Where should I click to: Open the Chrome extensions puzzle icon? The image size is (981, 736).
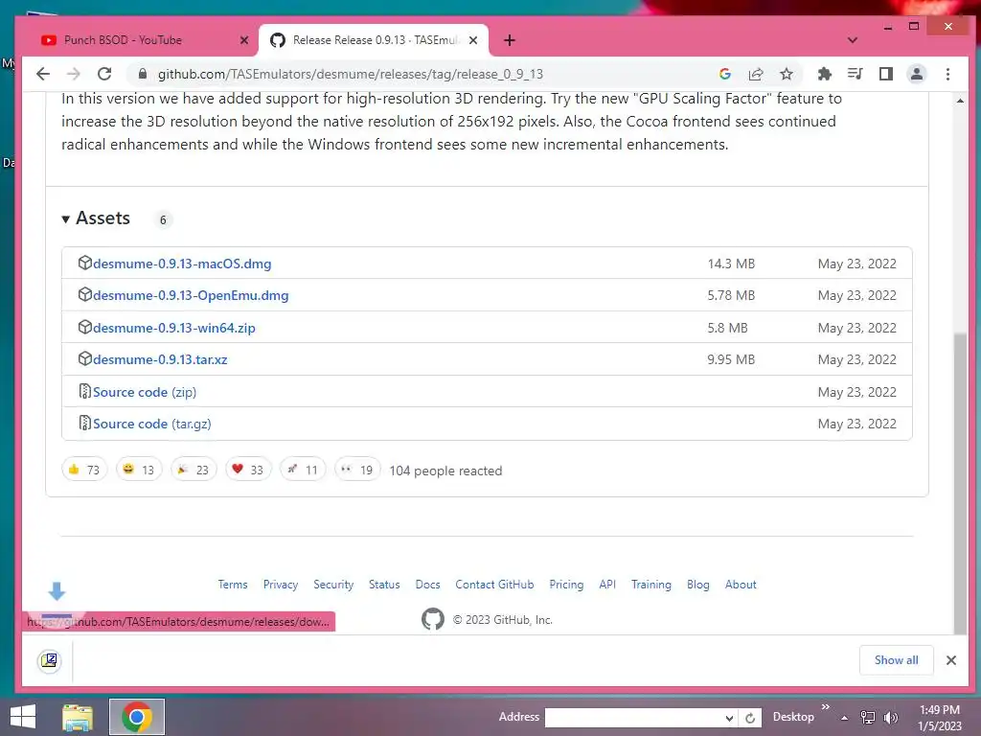tap(825, 74)
